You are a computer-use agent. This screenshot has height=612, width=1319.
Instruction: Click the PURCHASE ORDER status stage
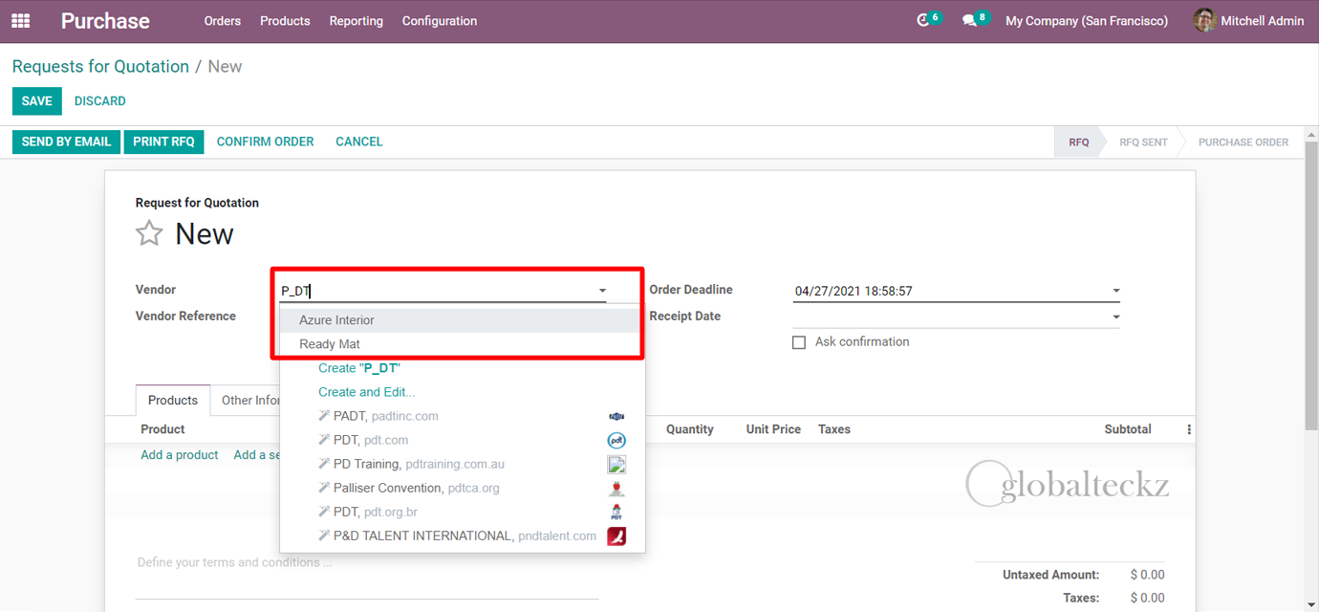click(1243, 142)
